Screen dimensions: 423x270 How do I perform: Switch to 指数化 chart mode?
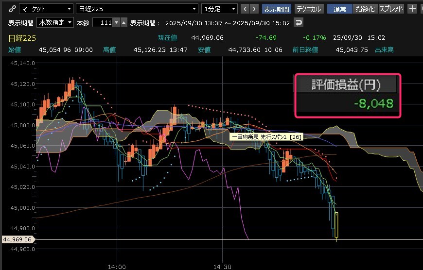pyautogui.click(x=365, y=9)
